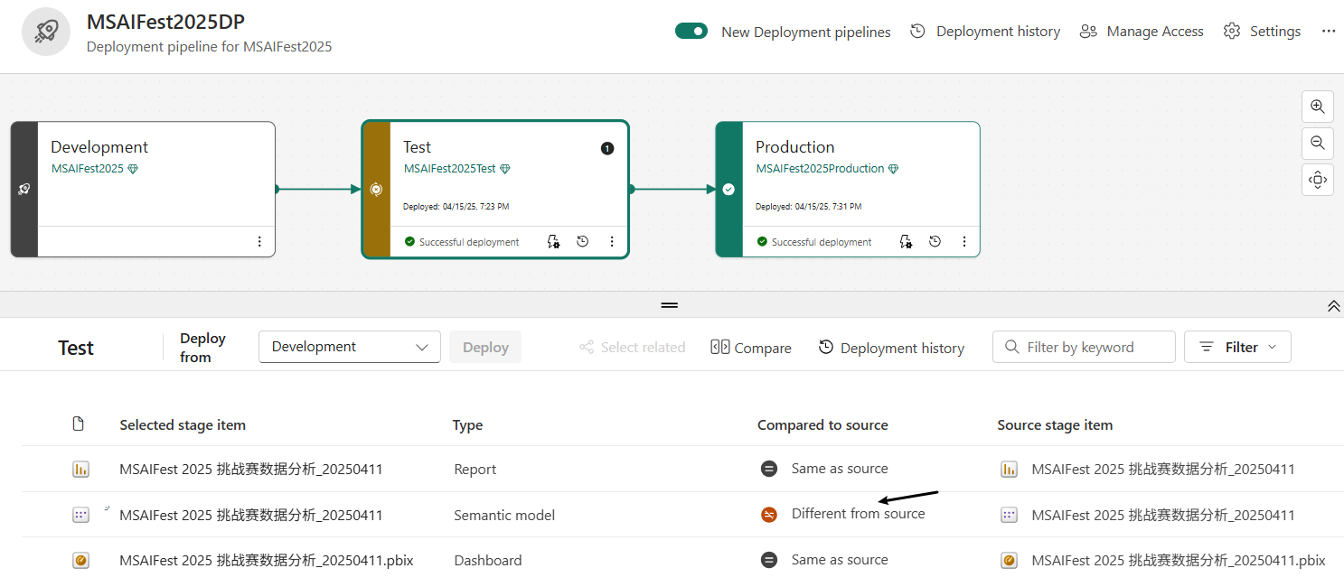
Task: Open the MSAIFest2025 workspace link in Development
Action: coord(88,169)
